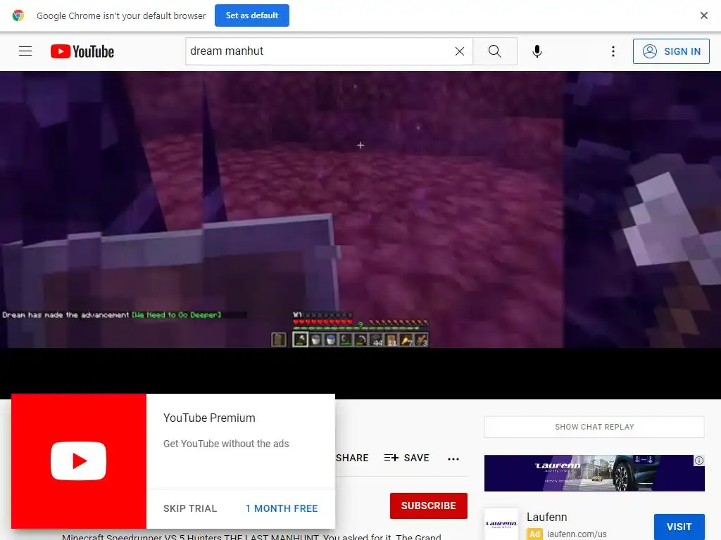The width and height of the screenshot is (721, 540).
Task: Go to YouTube home via logo
Action: pyautogui.click(x=82, y=51)
